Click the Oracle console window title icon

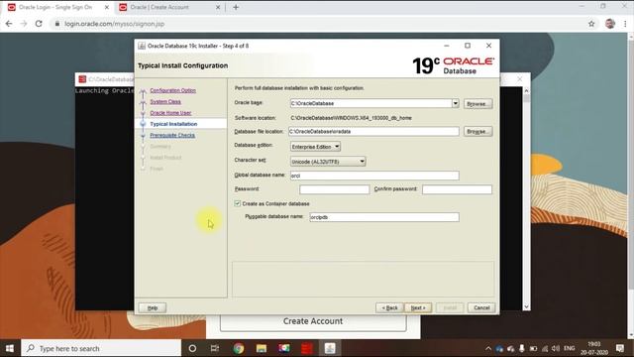[82, 79]
